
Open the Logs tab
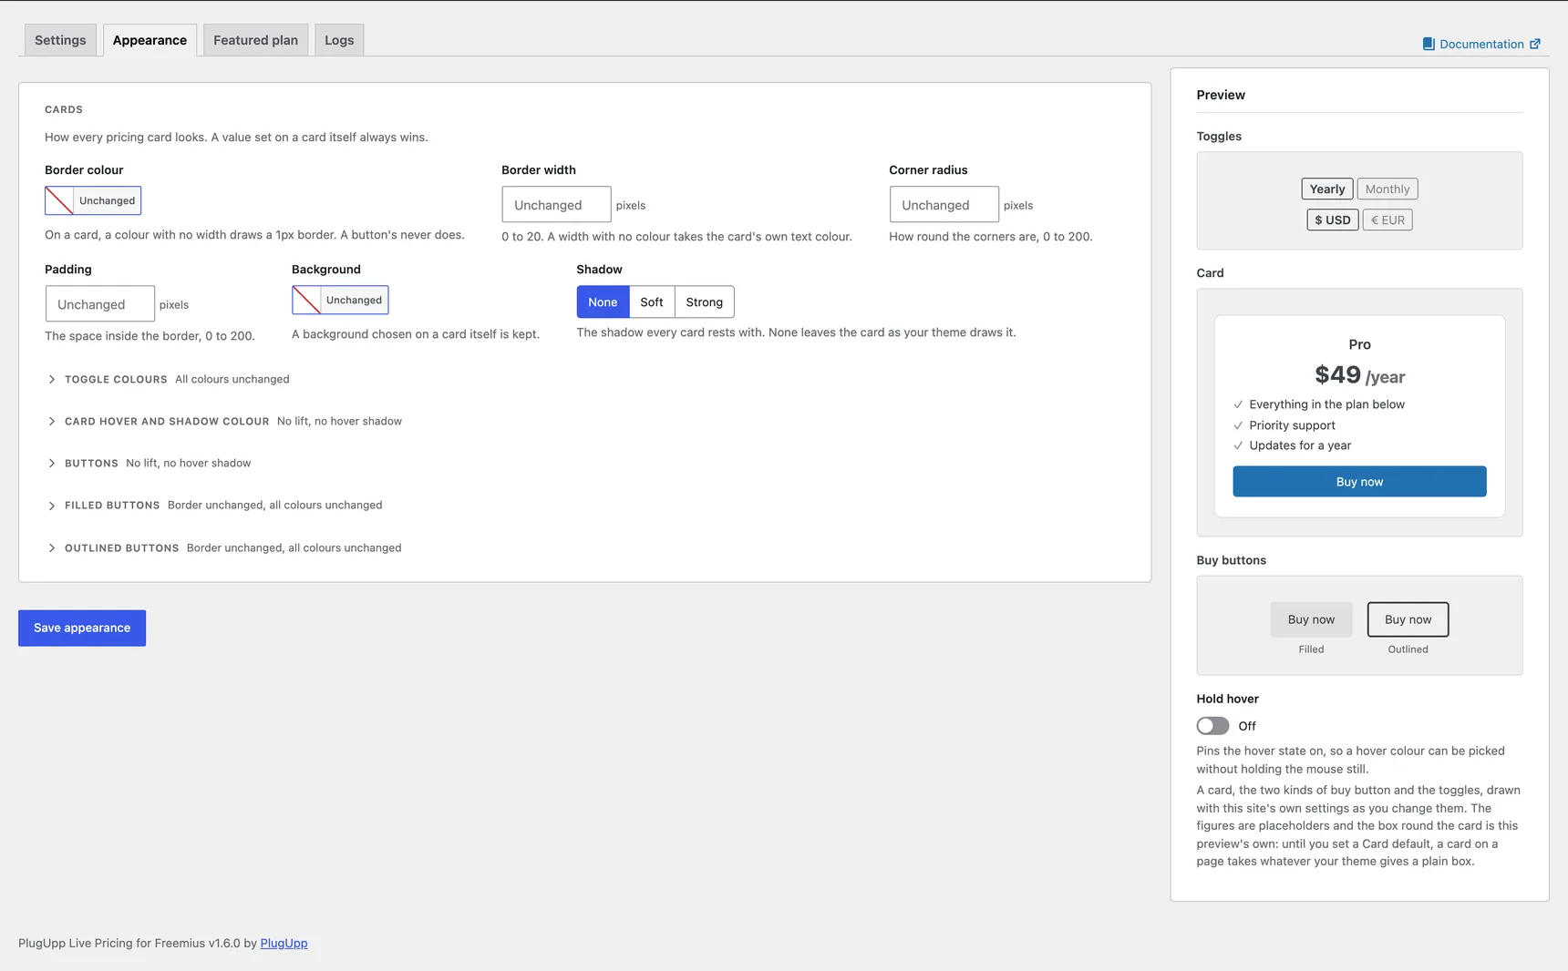pyautogui.click(x=339, y=40)
